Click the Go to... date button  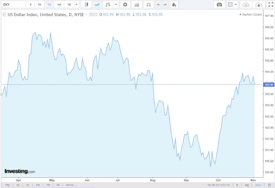coord(70,185)
